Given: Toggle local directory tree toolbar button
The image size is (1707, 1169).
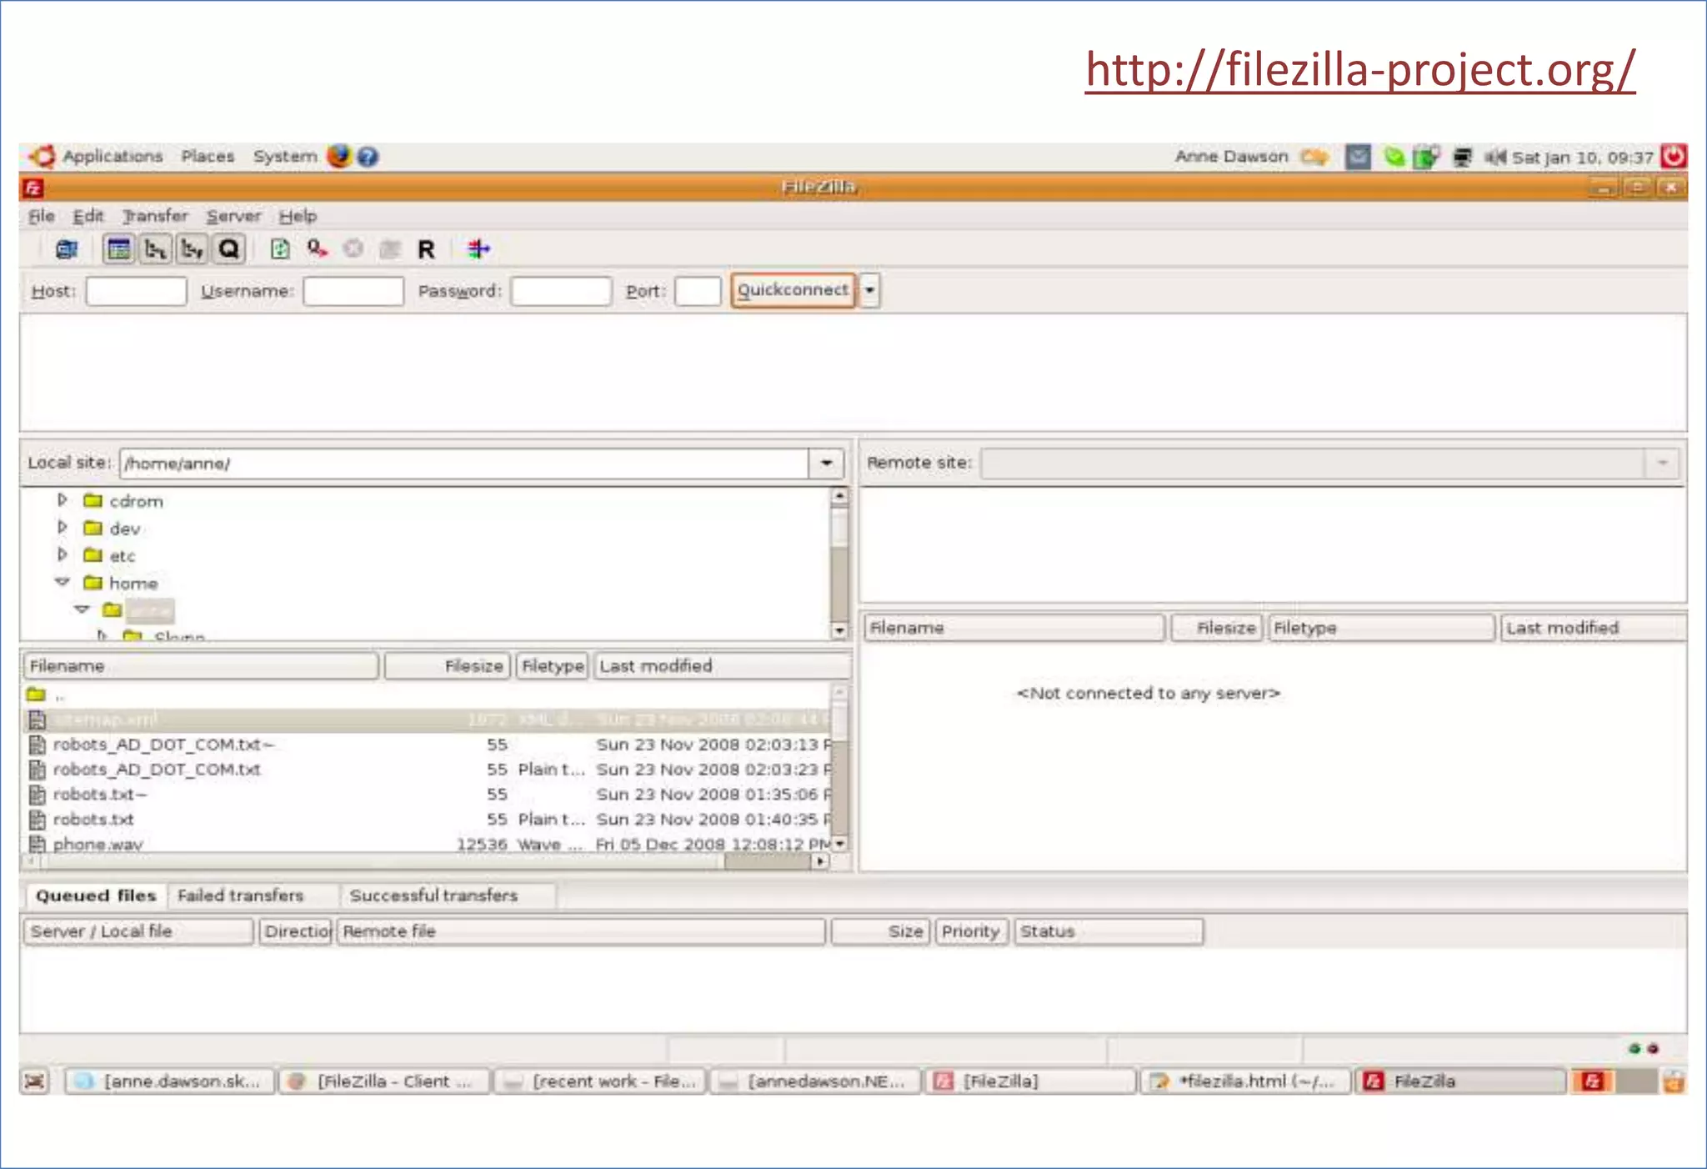Looking at the screenshot, I should tap(156, 249).
